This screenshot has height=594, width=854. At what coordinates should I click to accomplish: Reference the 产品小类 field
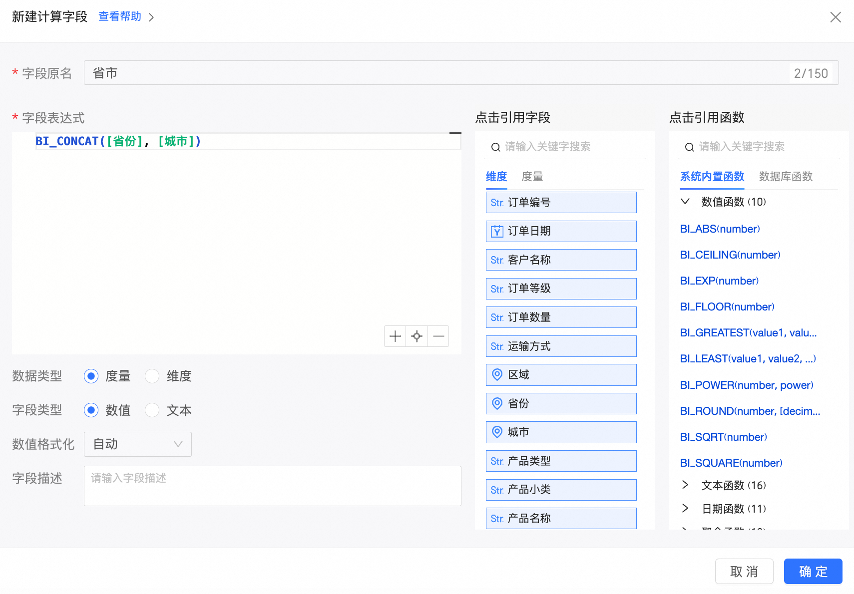point(561,490)
